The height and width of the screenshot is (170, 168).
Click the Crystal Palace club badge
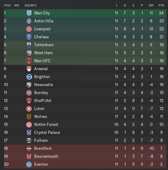click(29, 133)
